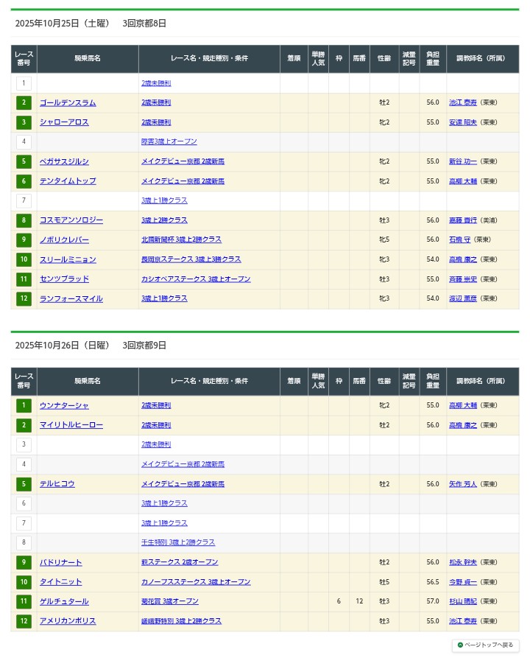Open メイクデビュー京都 link in テンタイムトップ row
Viewport: 530px width, 658px height.
(x=183, y=181)
